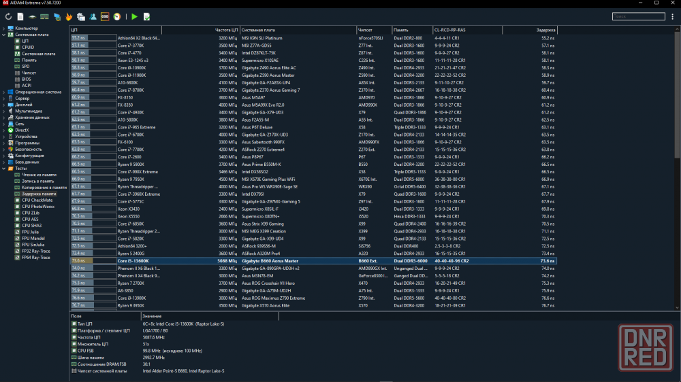Select the ACPI tree item
Viewport: 681px width, 382px height.
click(27, 86)
